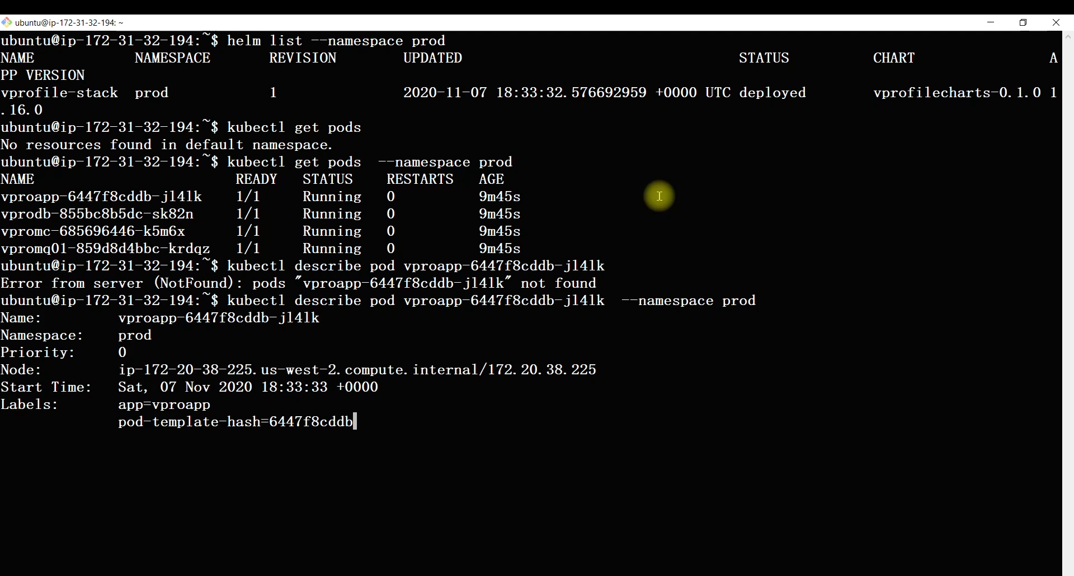1074x576 pixels.
Task: Click the 'READY' column header
Action: point(256,179)
